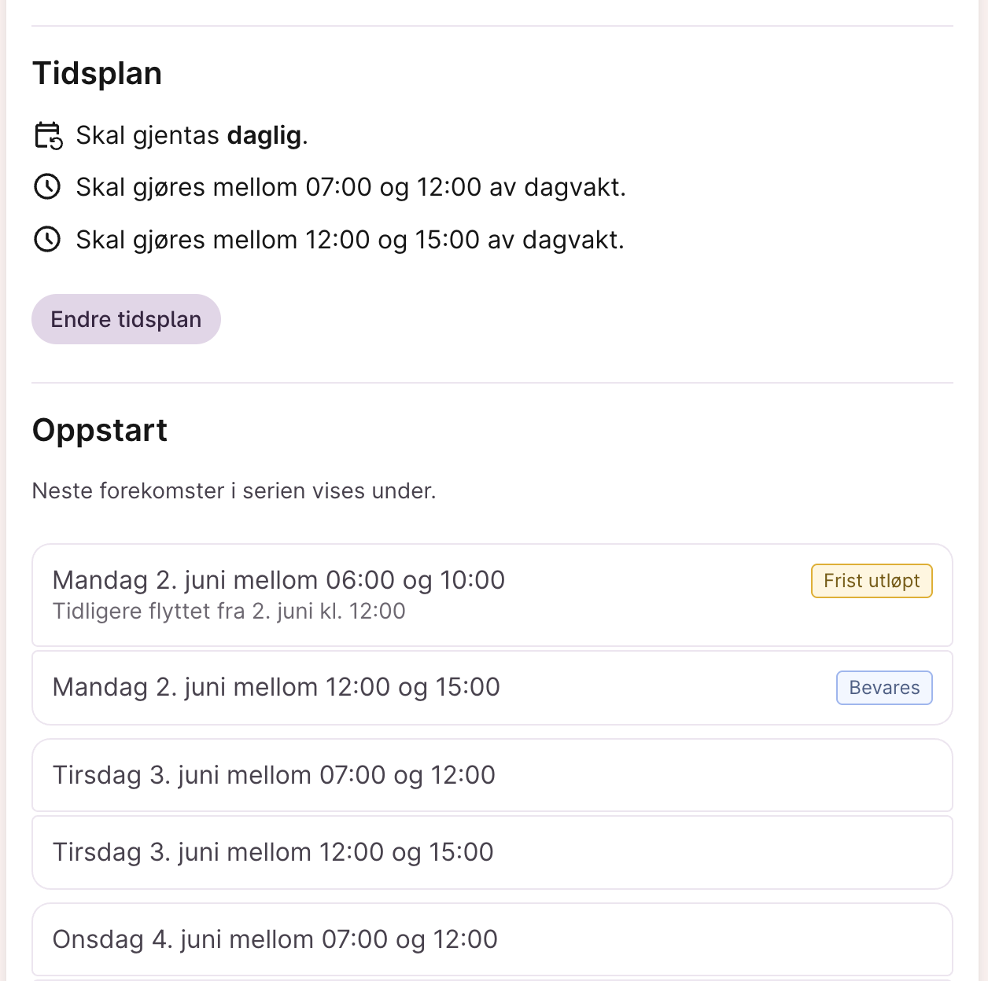
Task: Click the 'Skal gjentas daglig' text
Action: point(192,135)
